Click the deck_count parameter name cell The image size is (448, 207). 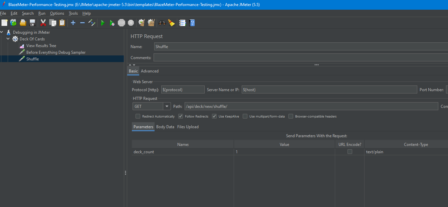click(183, 152)
